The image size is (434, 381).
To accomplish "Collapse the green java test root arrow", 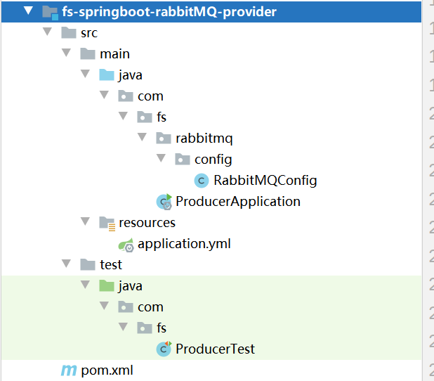I will point(85,285).
